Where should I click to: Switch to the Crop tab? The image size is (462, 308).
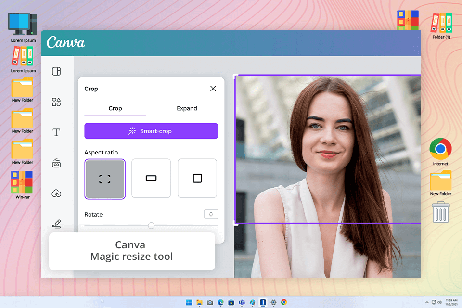(x=115, y=108)
